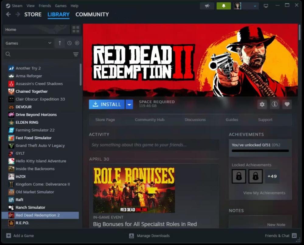The height and width of the screenshot is (245, 304).
Task: Open the Community Hub link
Action: [x=150, y=120]
